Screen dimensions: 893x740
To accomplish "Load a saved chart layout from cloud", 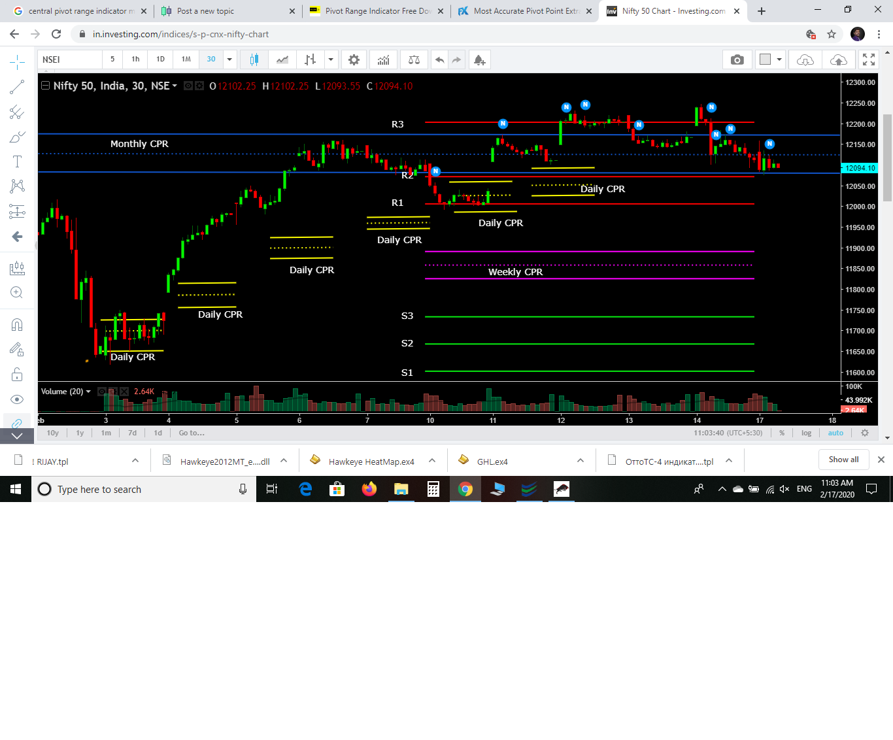I will [805, 59].
